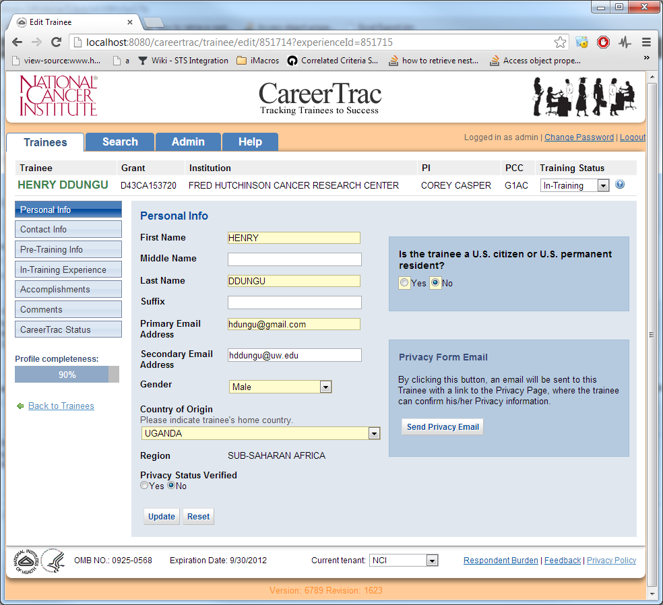Open the red stop-hand extension icon
The width and height of the screenshot is (663, 605).
[604, 42]
